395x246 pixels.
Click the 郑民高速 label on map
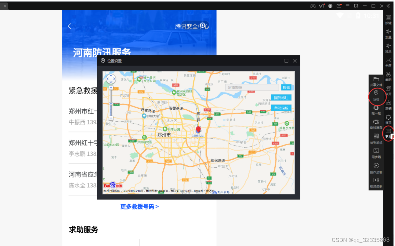(x=218, y=160)
